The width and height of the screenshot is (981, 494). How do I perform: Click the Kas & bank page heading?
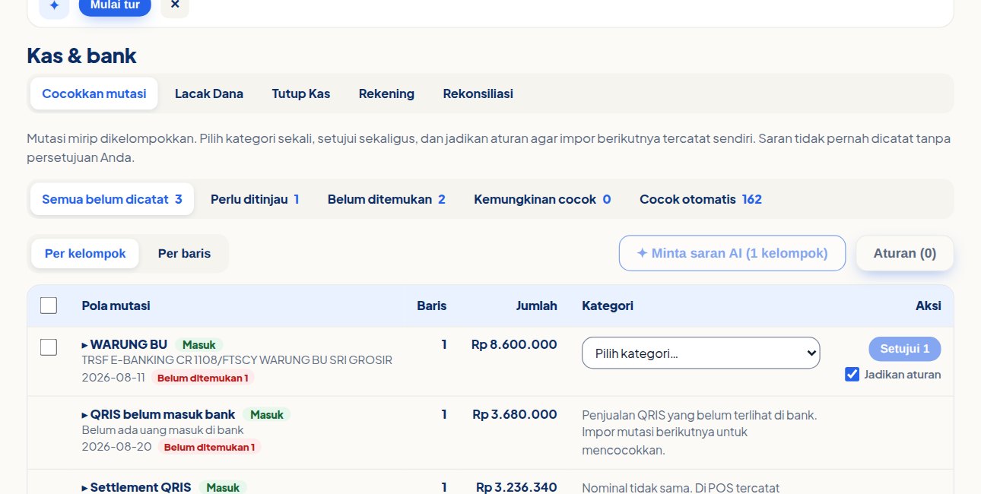(x=81, y=55)
